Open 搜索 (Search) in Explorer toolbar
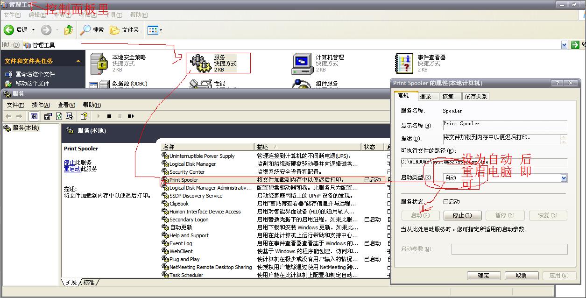586x298 pixels. (92, 30)
